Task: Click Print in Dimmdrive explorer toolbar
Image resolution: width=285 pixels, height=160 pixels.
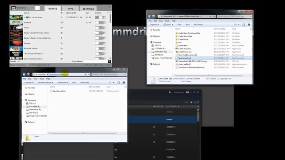Action: coord(179,24)
